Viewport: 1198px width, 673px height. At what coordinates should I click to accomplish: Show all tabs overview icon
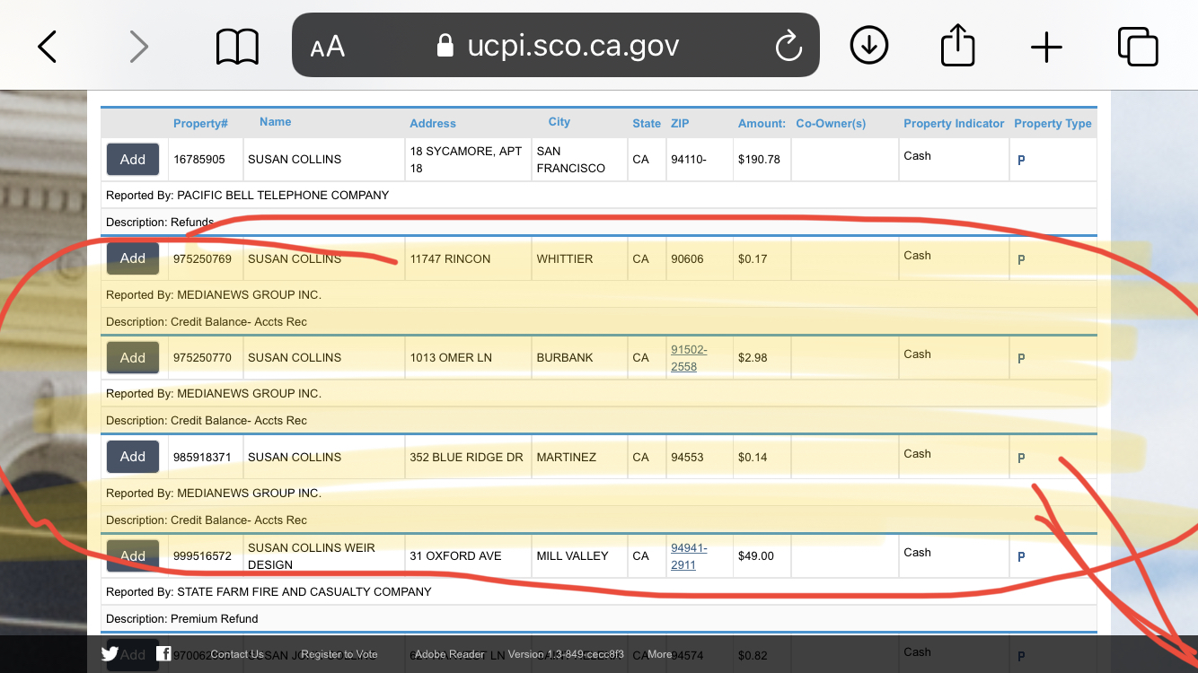click(1137, 46)
